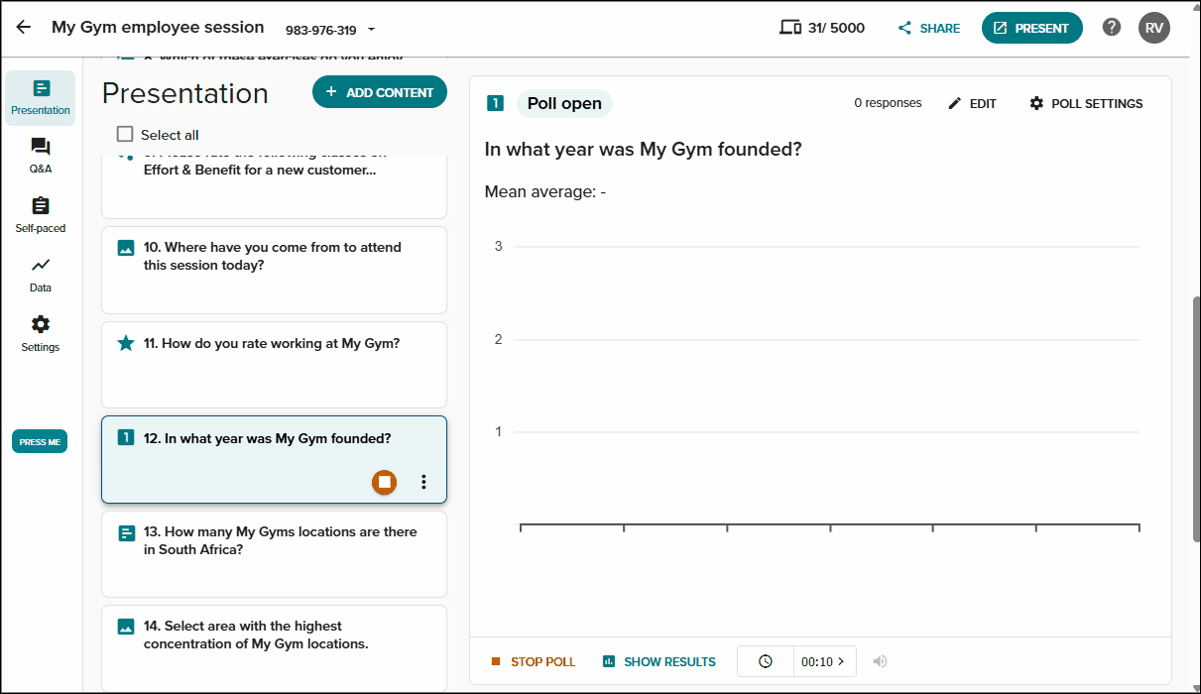Click STOP POLL at the bottom
This screenshot has height=694, width=1201.
click(533, 661)
